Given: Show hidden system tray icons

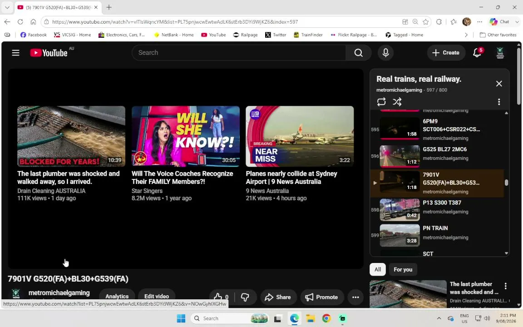Looking at the screenshot, I should pos(439,318).
